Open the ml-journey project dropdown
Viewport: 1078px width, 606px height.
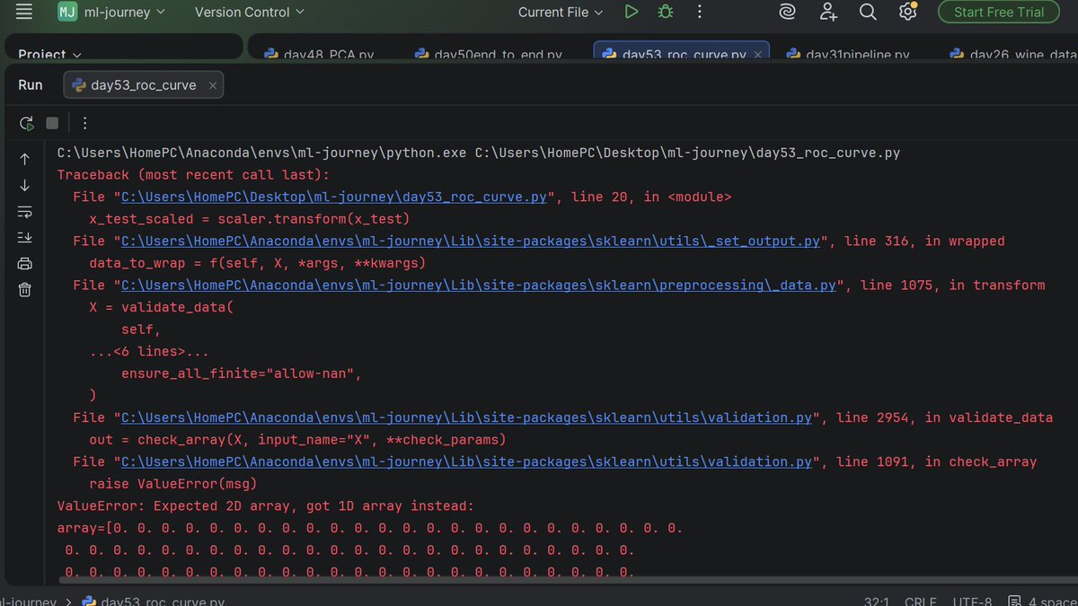pyautogui.click(x=112, y=12)
